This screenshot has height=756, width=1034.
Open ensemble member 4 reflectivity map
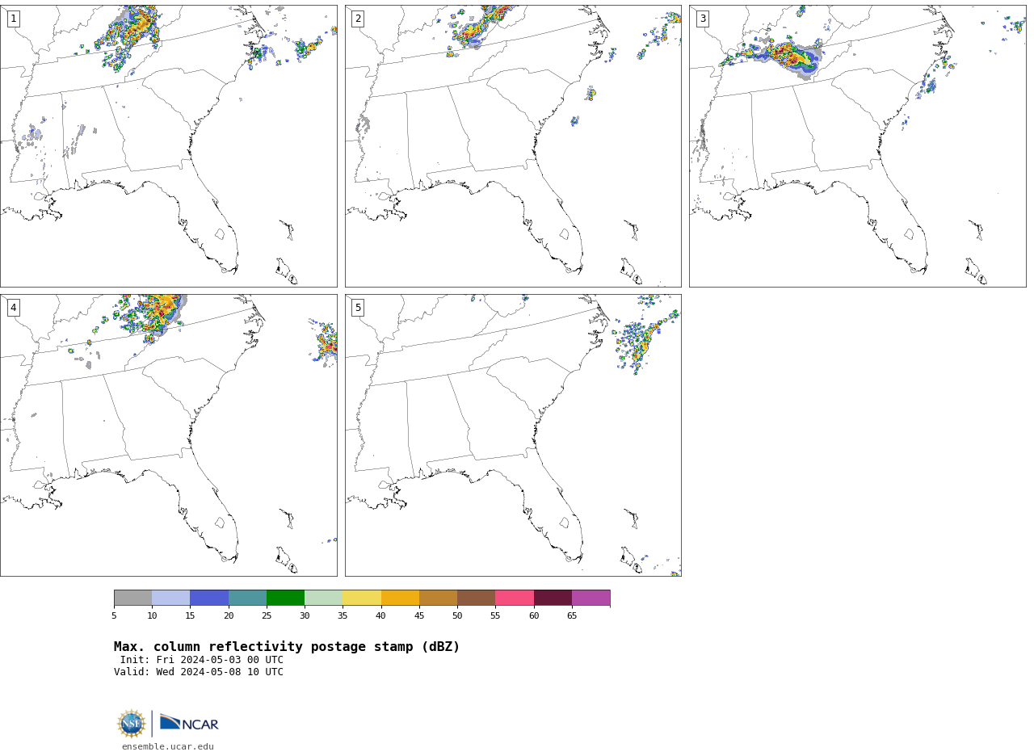(x=169, y=435)
